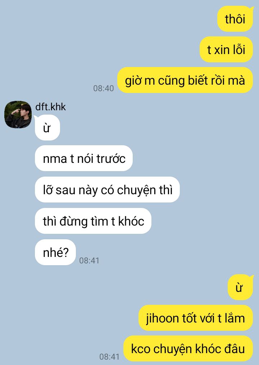The image size is (259, 365).
Task: Tap the word "biết" in the yellow message
Action: coord(198,80)
